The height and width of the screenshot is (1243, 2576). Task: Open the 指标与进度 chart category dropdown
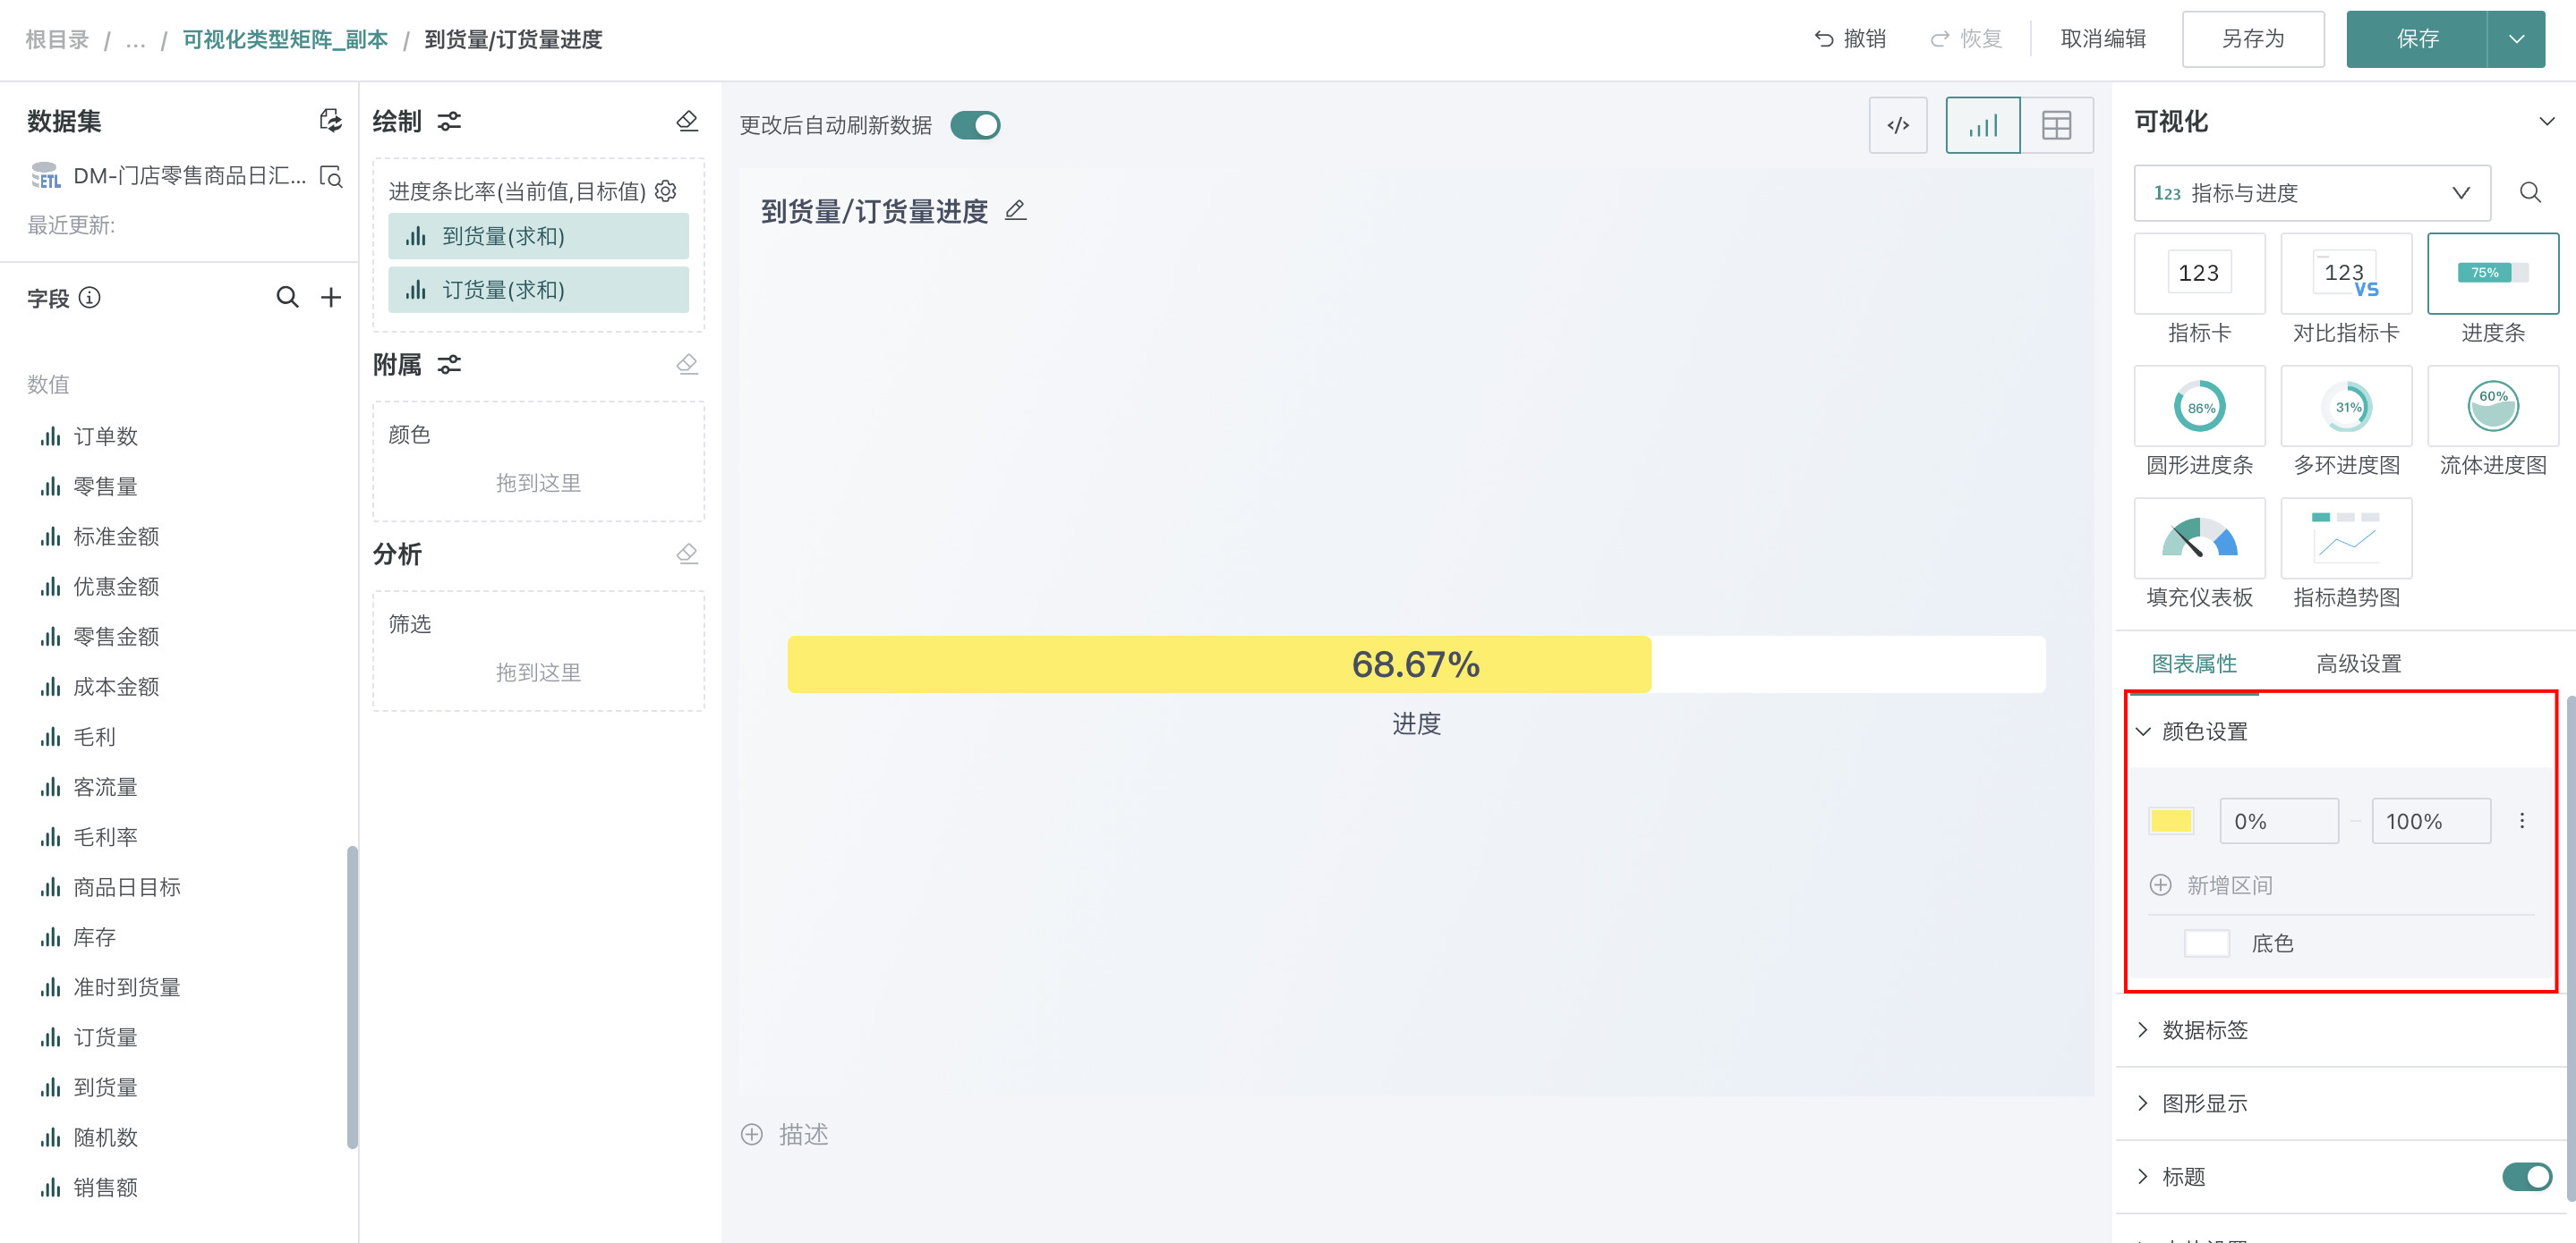[x=2311, y=193]
